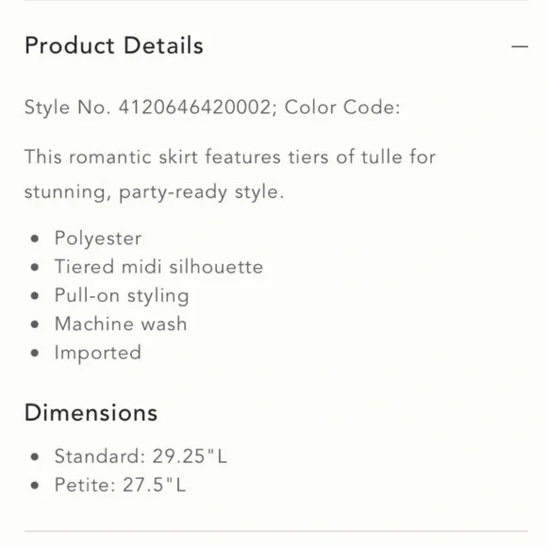Click the bullet dot beside Imported

(x=35, y=353)
